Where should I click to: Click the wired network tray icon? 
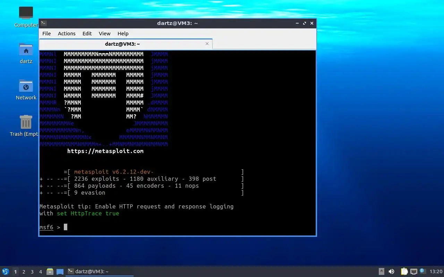click(413, 271)
